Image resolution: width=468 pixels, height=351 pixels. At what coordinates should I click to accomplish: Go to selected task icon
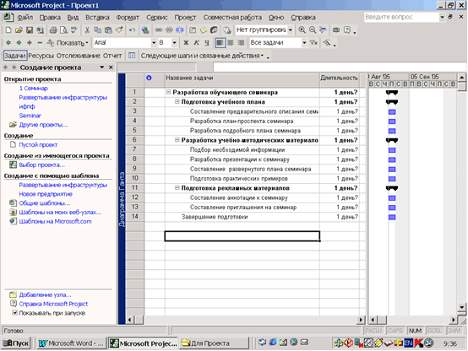pyautogui.click(x=323, y=30)
